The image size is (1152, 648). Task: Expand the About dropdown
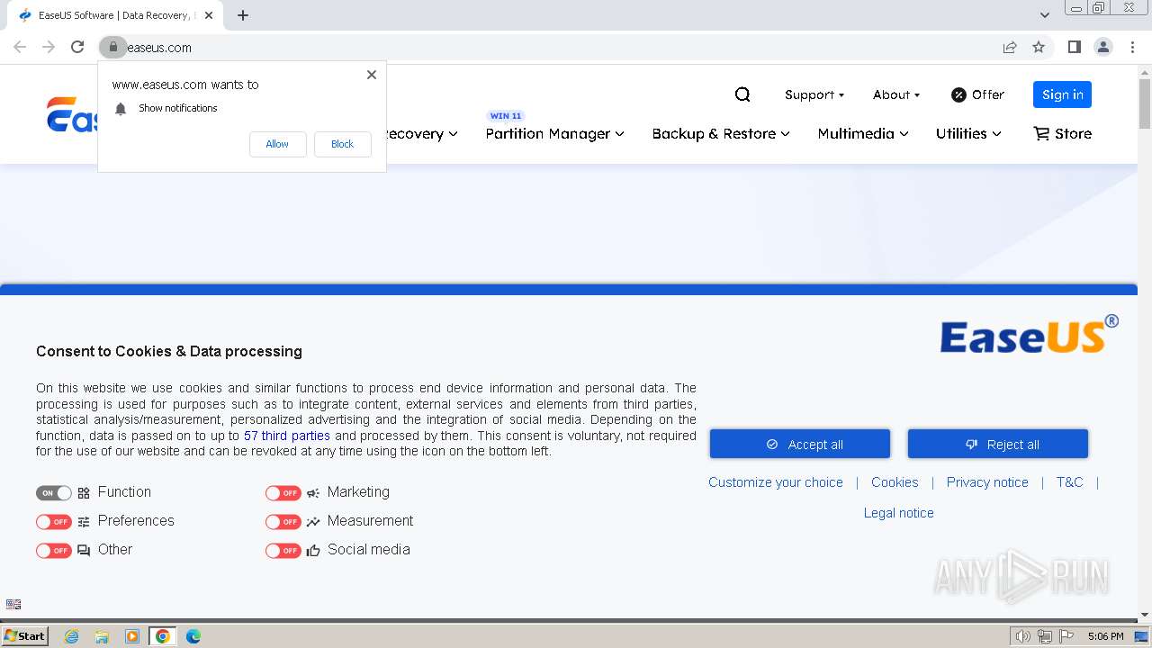896,94
